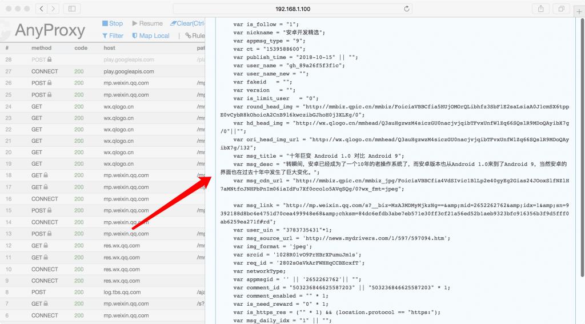
Task: Select row 9 CONNECT res.wx.qq.com
Action: [x=103, y=281]
